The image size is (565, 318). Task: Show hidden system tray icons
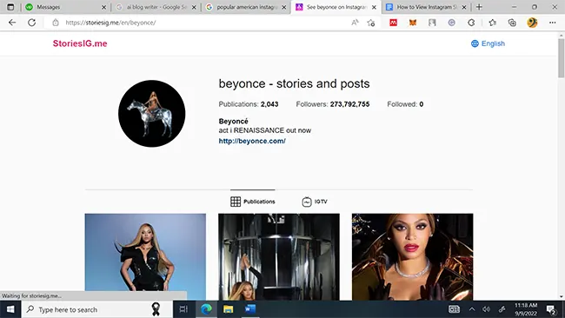[x=472, y=309]
